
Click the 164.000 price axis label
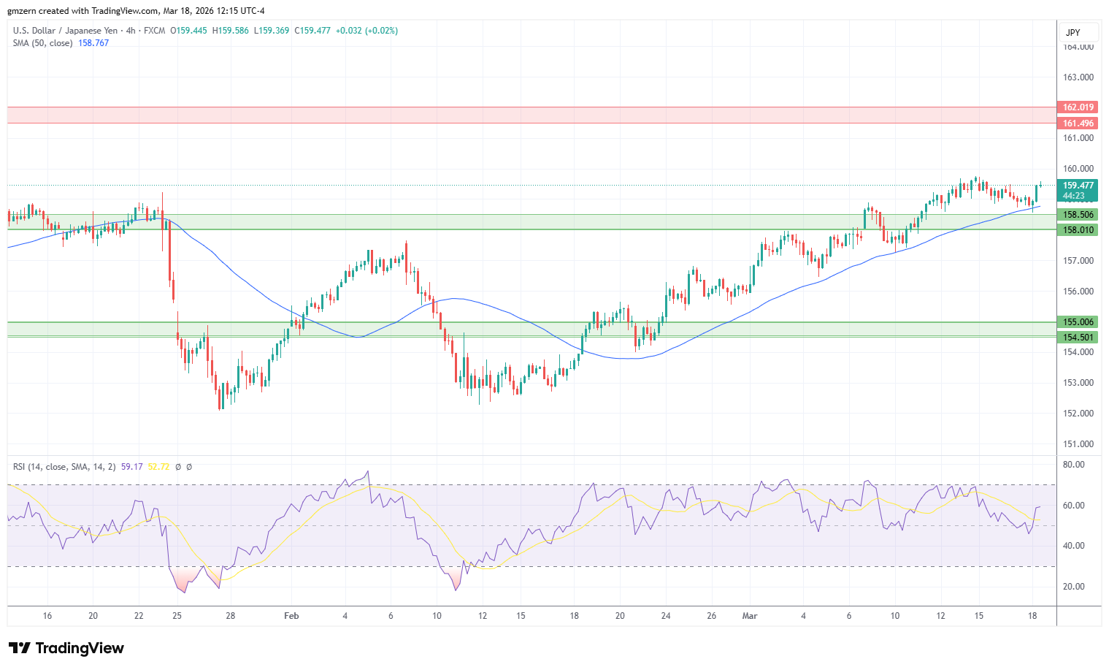1078,47
